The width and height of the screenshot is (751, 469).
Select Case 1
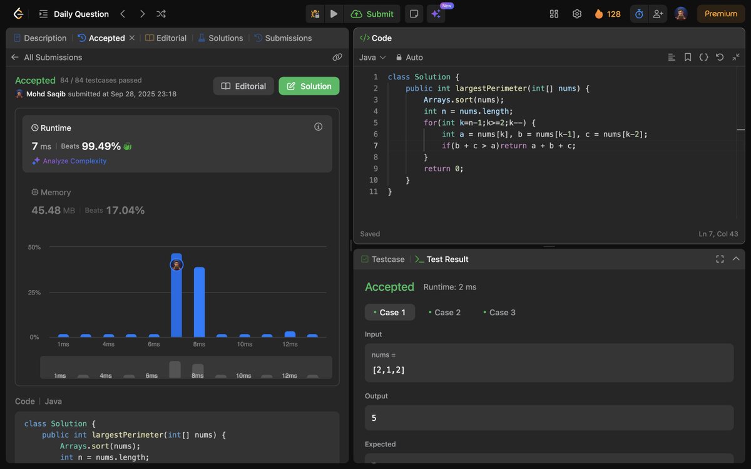390,312
